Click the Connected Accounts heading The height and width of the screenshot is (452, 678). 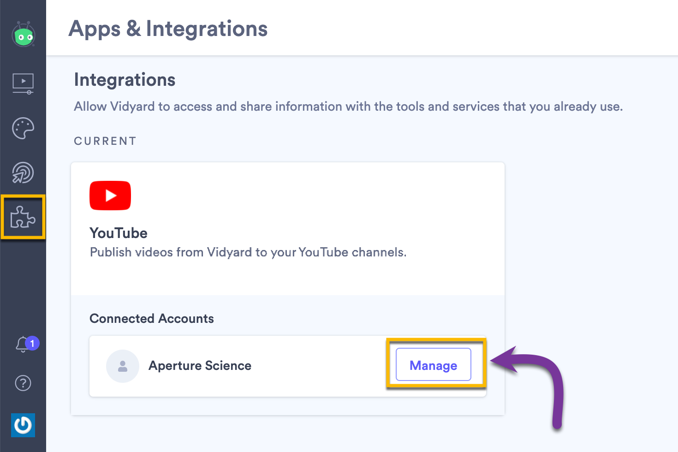pos(152,319)
